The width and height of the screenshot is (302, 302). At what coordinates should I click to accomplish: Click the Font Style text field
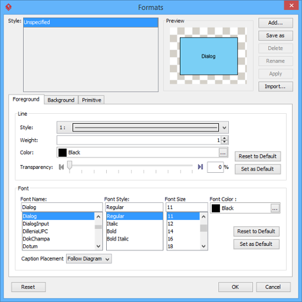pos(134,207)
